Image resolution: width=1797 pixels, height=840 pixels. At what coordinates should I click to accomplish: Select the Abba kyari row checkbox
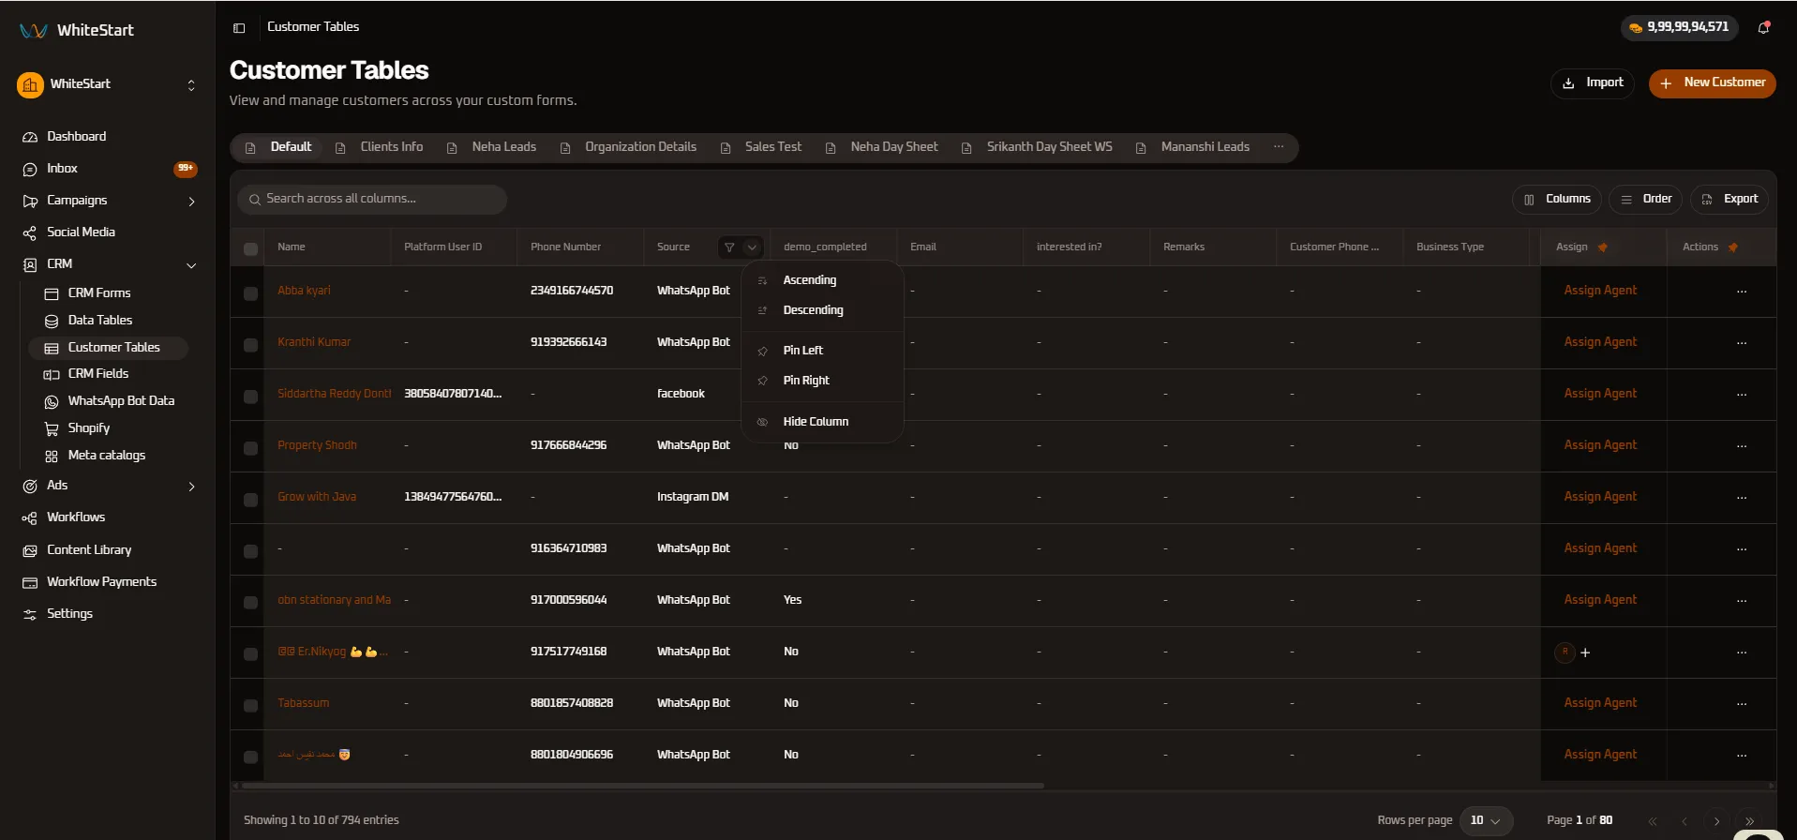(250, 293)
